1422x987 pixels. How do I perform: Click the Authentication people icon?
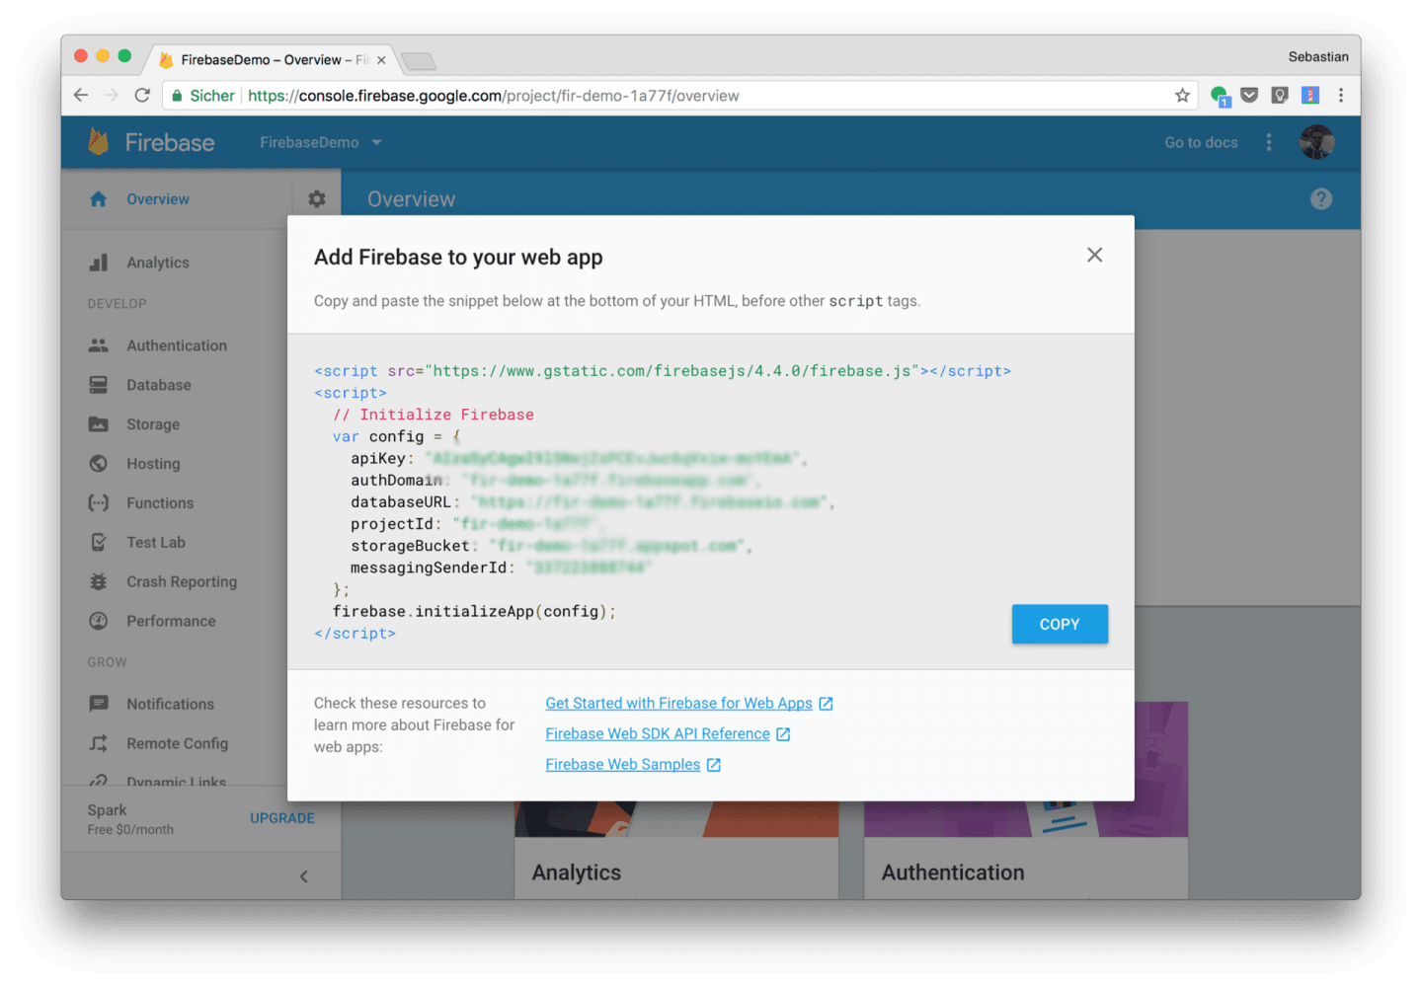pos(99,345)
